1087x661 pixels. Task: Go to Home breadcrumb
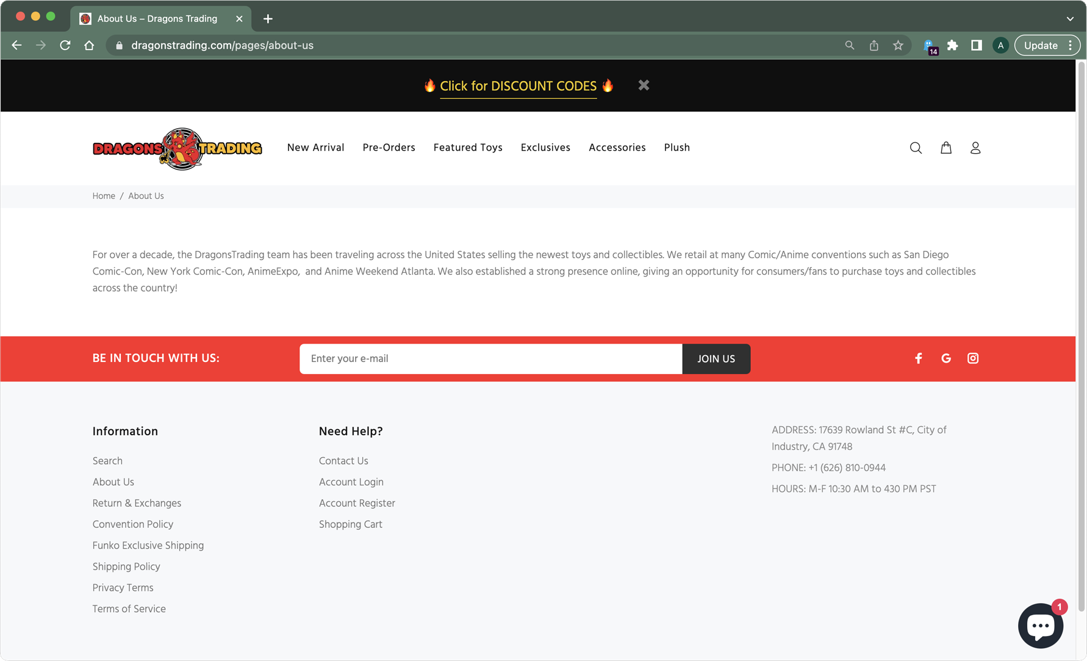104,196
